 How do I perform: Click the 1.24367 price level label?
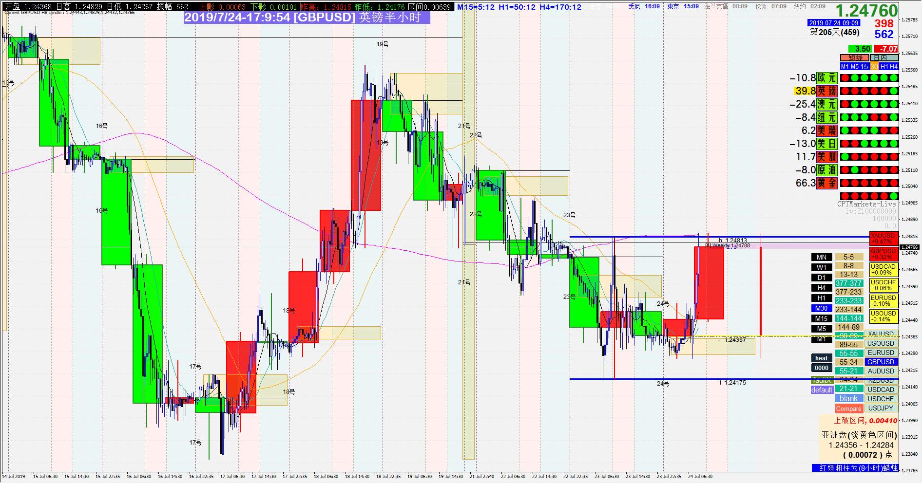(x=735, y=340)
